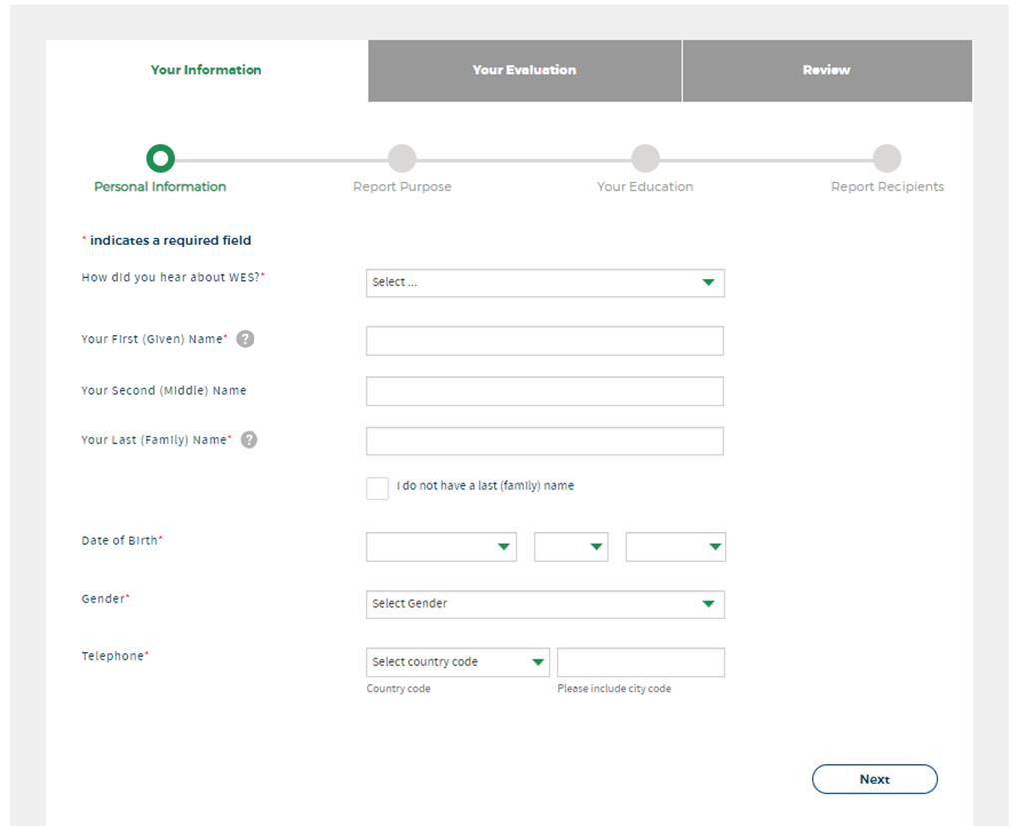This screenshot has width=1018, height=826.
Task: Open the first Date of Birth dropdown
Action: pos(441,547)
